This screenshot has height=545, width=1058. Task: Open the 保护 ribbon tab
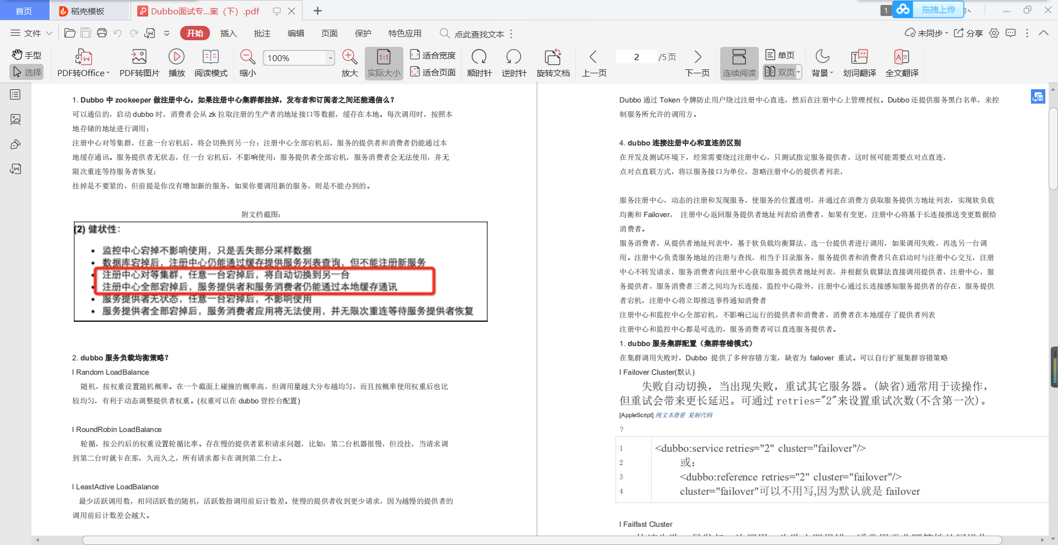(x=363, y=33)
